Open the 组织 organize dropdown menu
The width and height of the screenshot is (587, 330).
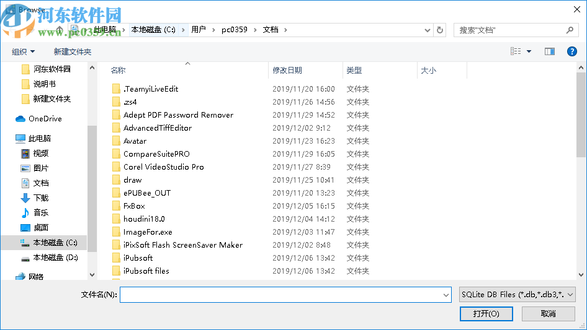pyautogui.click(x=23, y=52)
